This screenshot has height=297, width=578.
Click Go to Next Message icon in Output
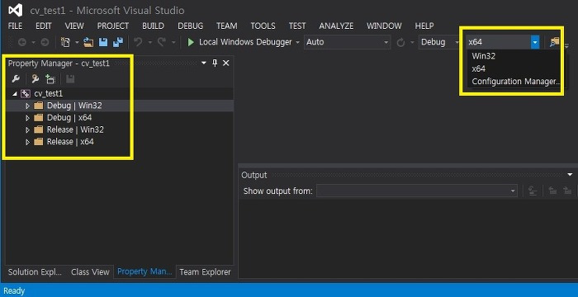coord(567,191)
